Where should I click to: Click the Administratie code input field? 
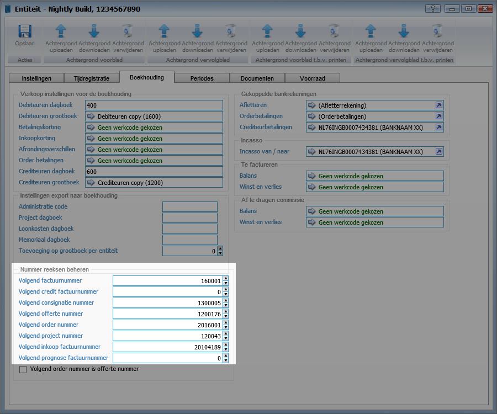click(x=189, y=207)
